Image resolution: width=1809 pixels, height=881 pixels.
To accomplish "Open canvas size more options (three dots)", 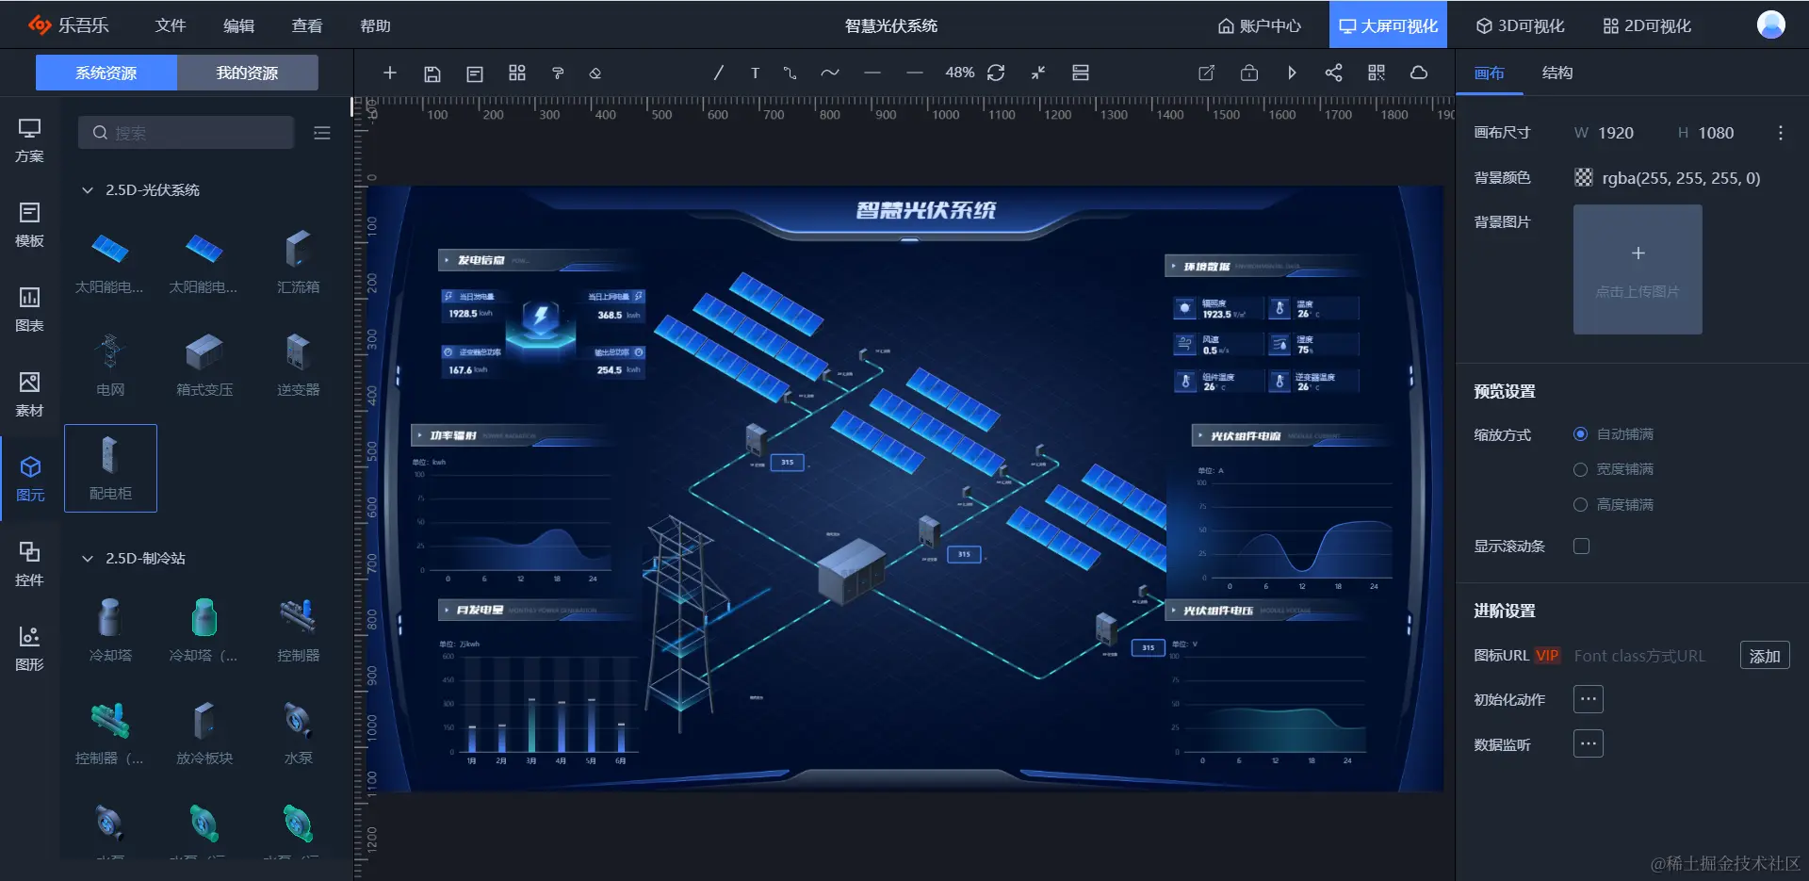I will (1781, 133).
